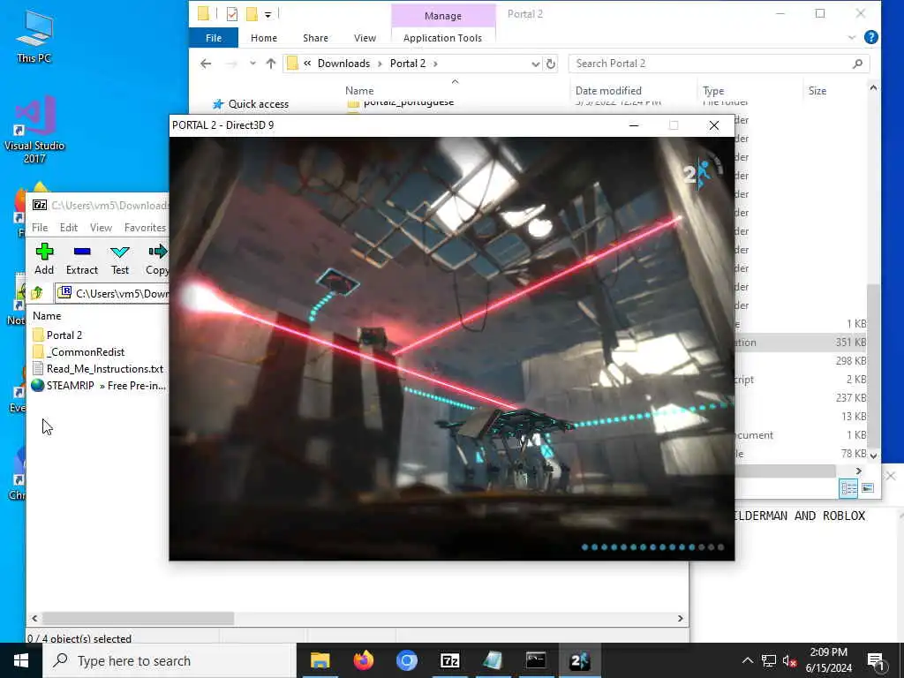The height and width of the screenshot is (678, 904).
Task: Open Share tab in File Explorer ribbon
Action: 315,38
